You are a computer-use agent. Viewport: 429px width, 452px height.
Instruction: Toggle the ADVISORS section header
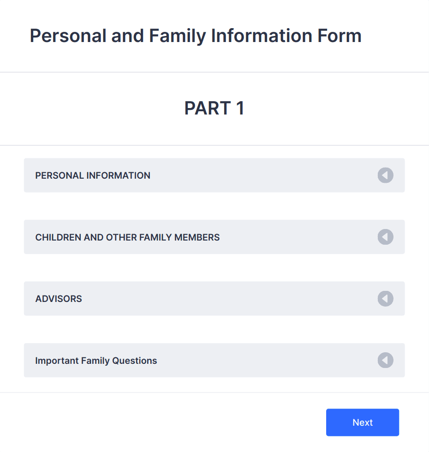click(214, 299)
